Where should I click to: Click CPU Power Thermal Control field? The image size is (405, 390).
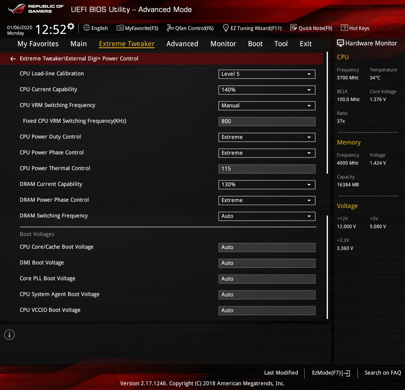[267, 169]
